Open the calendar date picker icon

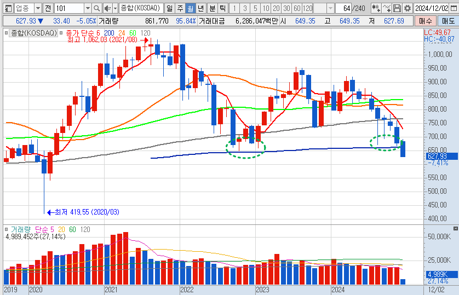(x=454, y=8)
